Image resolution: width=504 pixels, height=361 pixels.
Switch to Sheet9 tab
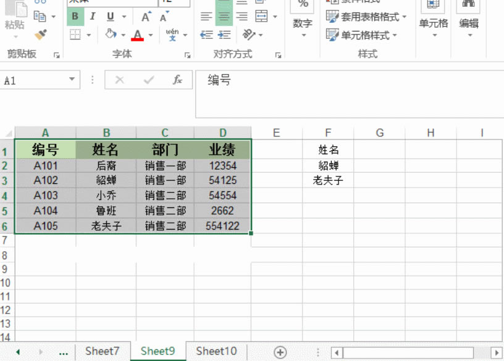[x=158, y=351]
